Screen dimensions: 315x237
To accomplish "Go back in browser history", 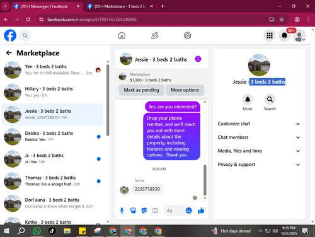I will pos(6,20).
